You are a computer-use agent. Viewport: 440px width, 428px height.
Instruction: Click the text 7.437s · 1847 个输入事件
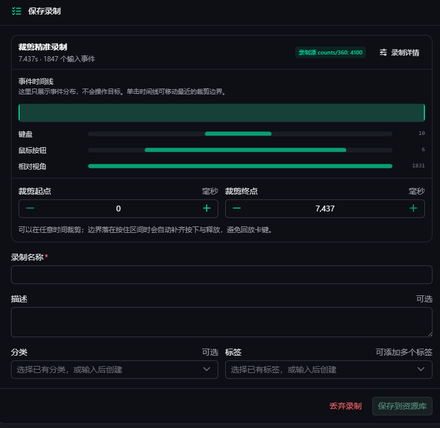(x=57, y=59)
